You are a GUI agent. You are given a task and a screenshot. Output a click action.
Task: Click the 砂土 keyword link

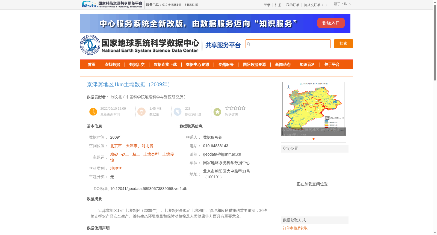125,154
